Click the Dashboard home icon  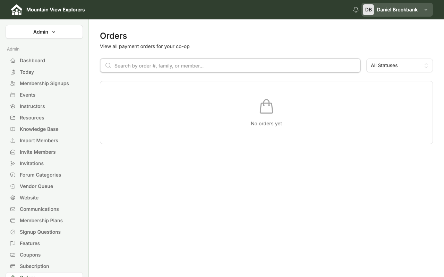click(13, 61)
